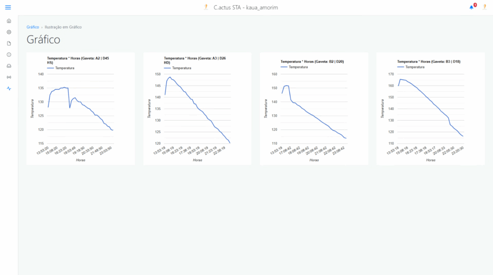Click the document file icon in sidebar
The width and height of the screenshot is (493, 275).
9,43
